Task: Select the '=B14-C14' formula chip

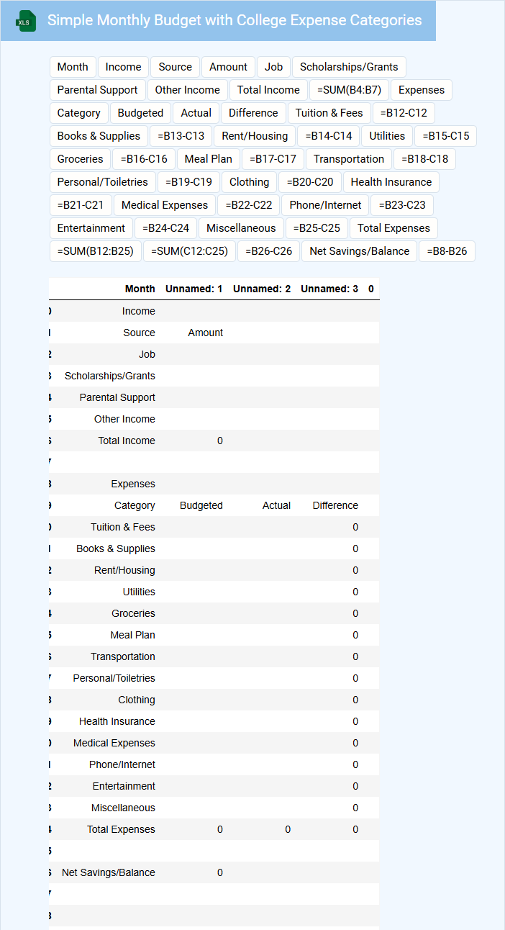Action: (x=329, y=136)
